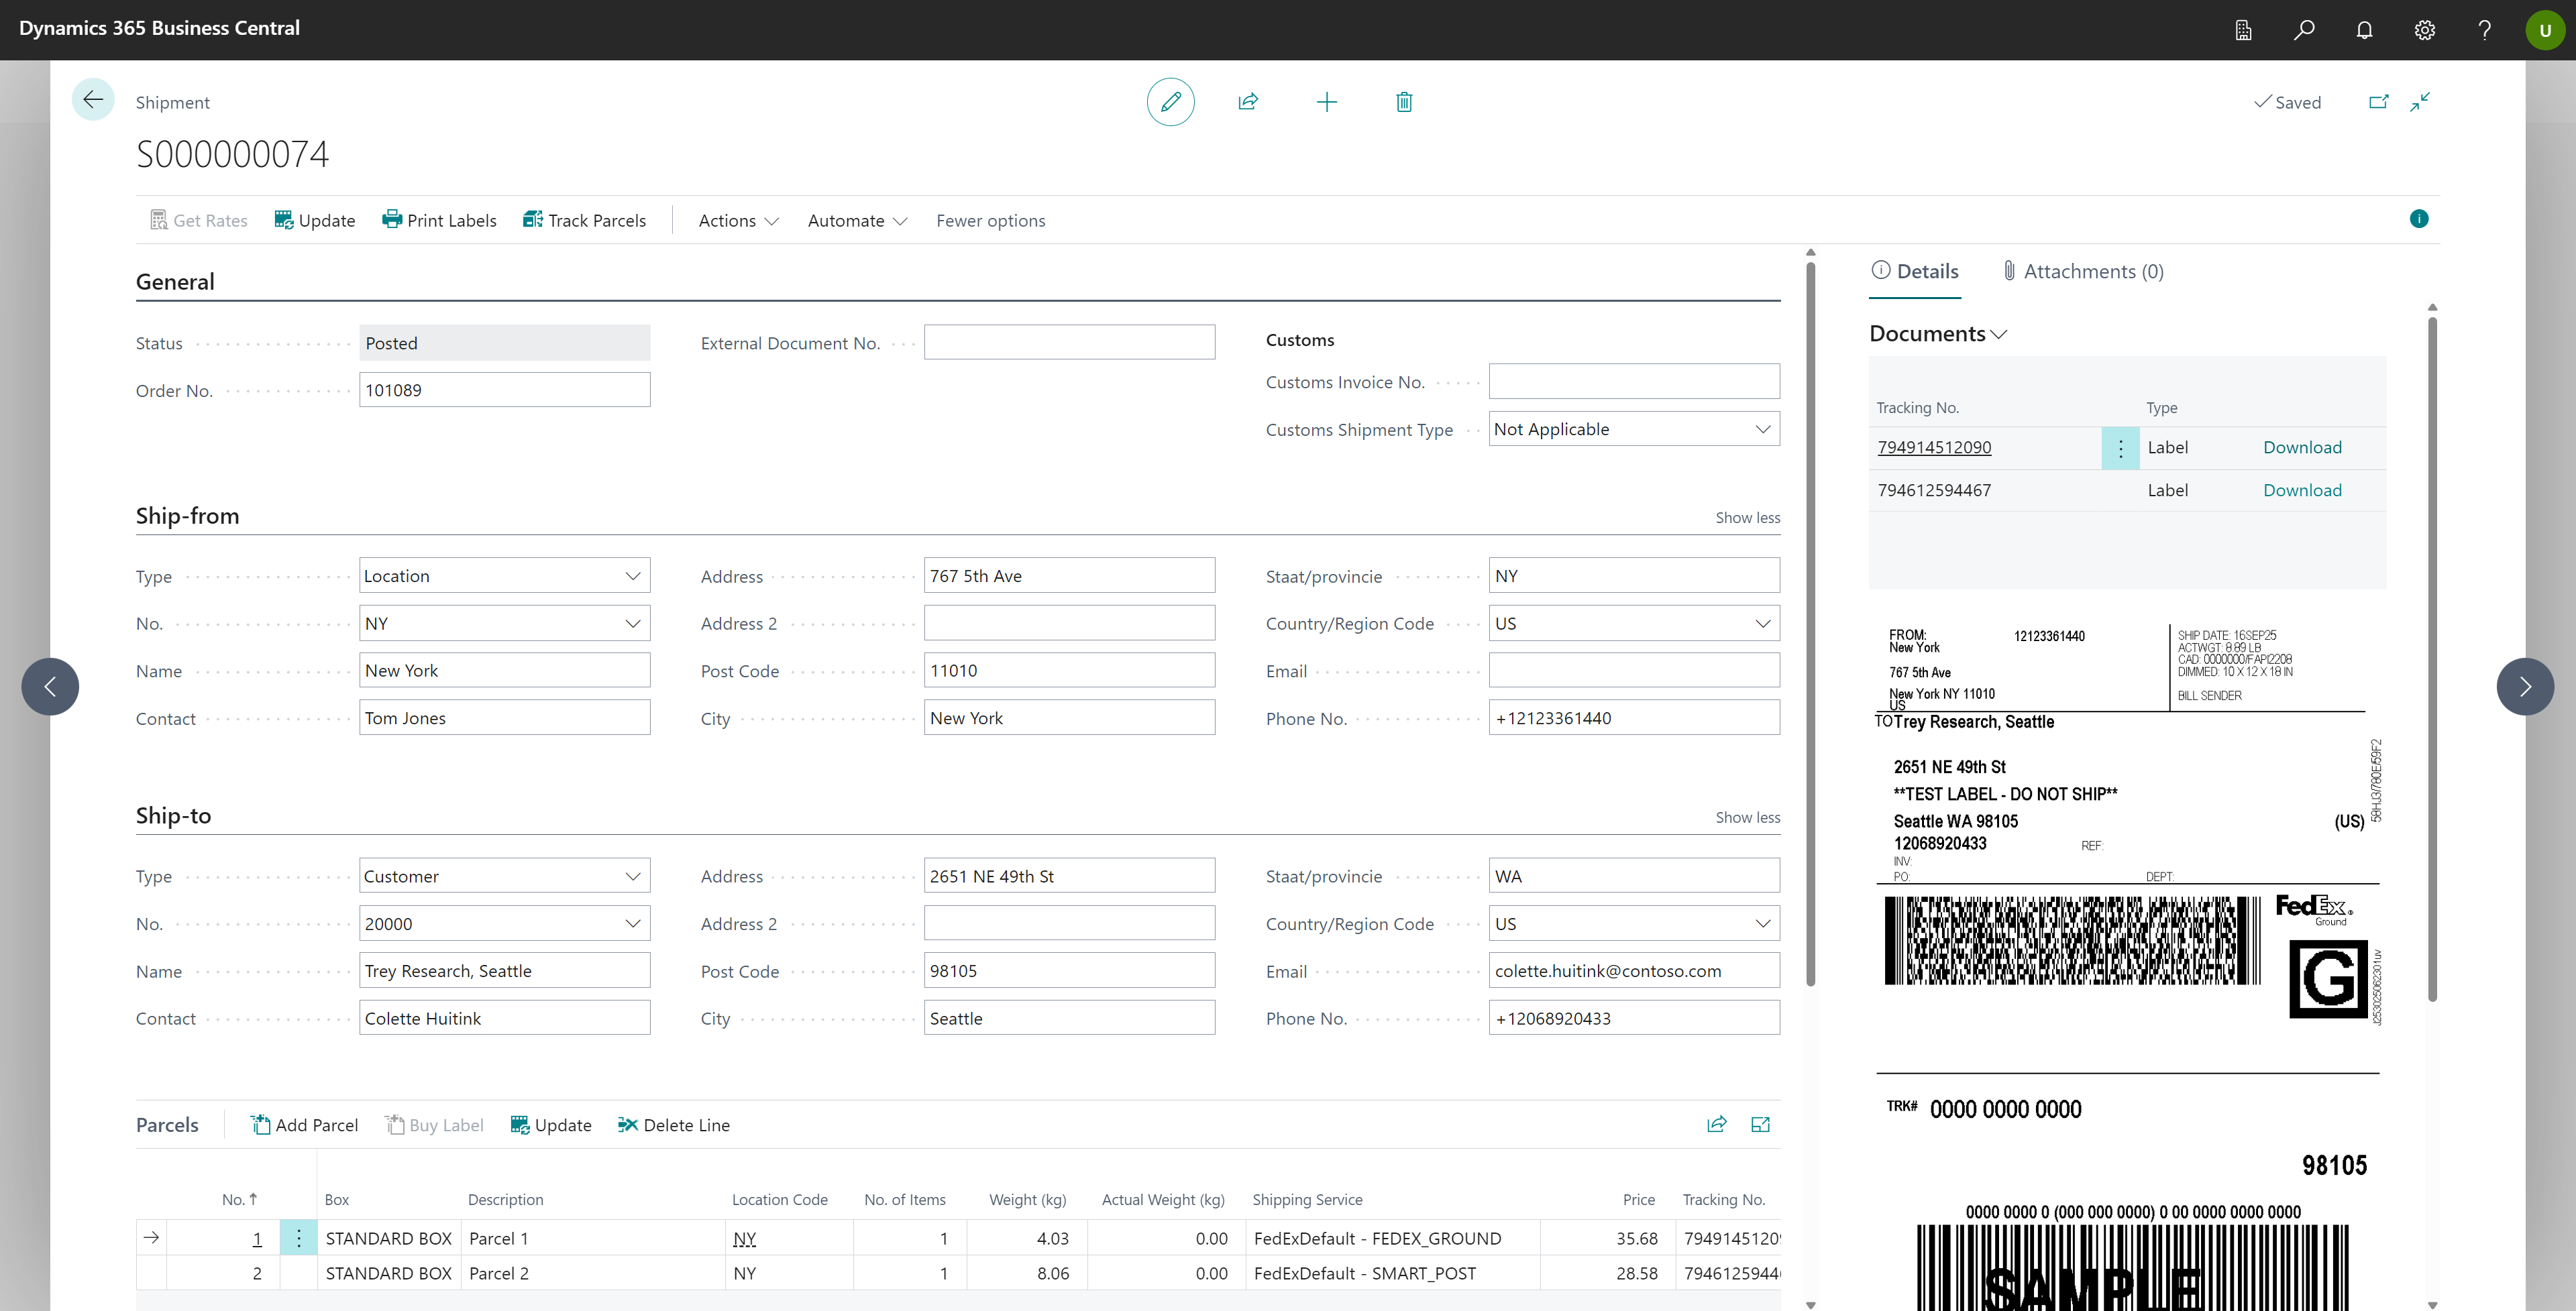Open tracking number 794914512090 link
The image size is (2576, 1311).
(1934, 448)
